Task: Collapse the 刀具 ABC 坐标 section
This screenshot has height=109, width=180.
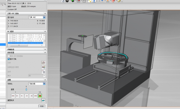Action: click(x=45, y=13)
